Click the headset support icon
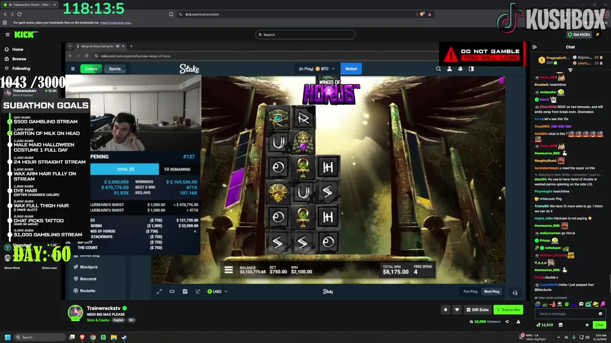 point(515,293)
